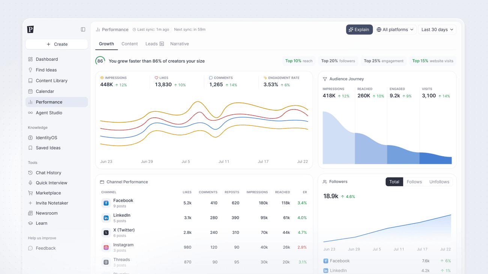The image size is (488, 274).
Task: Click the IMPRESSIONS column header in Channel Performance
Action: (257, 192)
